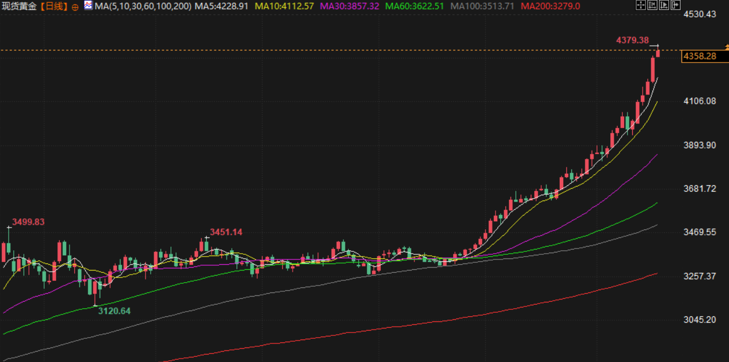Click the low price label 3120.64

(x=114, y=310)
